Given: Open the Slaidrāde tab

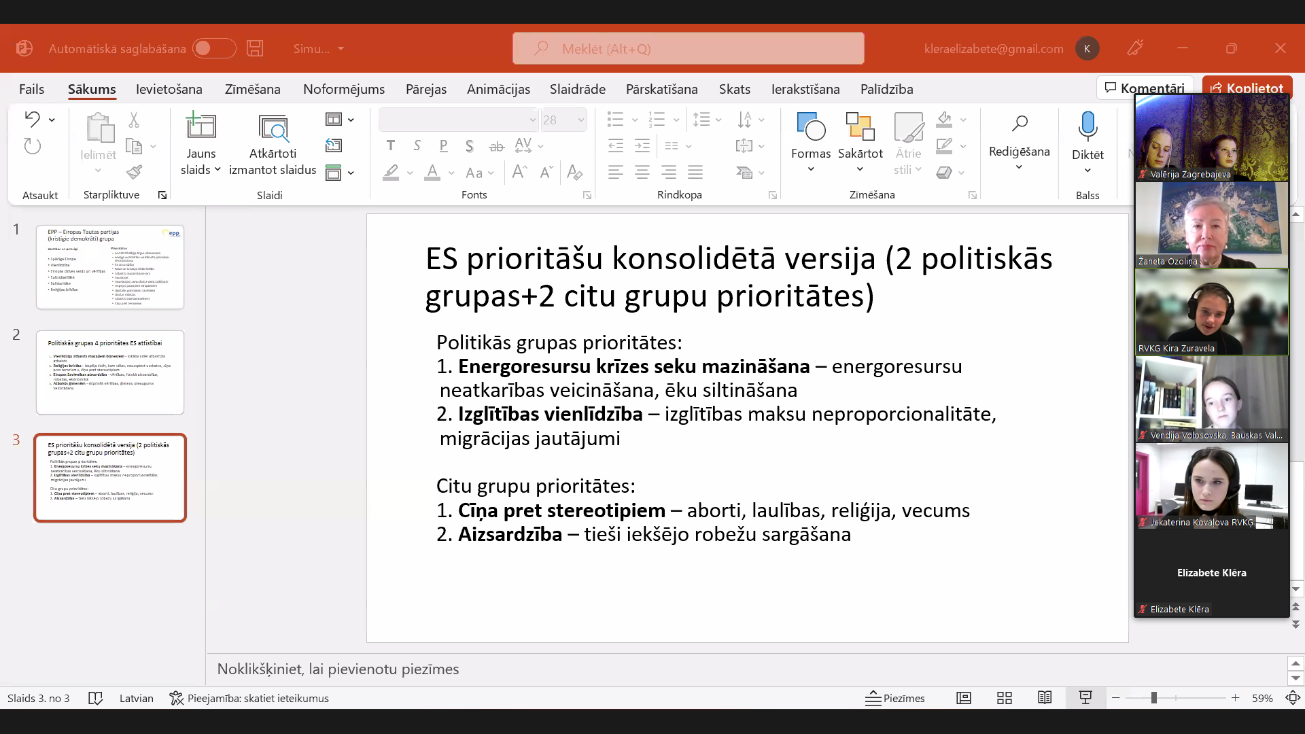Looking at the screenshot, I should (x=578, y=89).
